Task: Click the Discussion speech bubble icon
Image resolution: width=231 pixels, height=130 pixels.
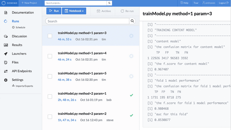Action: (x=5, y=36)
